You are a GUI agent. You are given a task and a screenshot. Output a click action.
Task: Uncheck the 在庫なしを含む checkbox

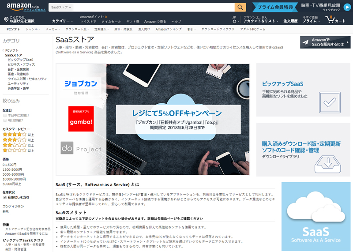tap(5, 198)
